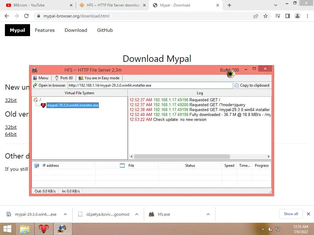This screenshot has height=235, width=314.
Task: Click the browser address bar
Action: (143, 16)
